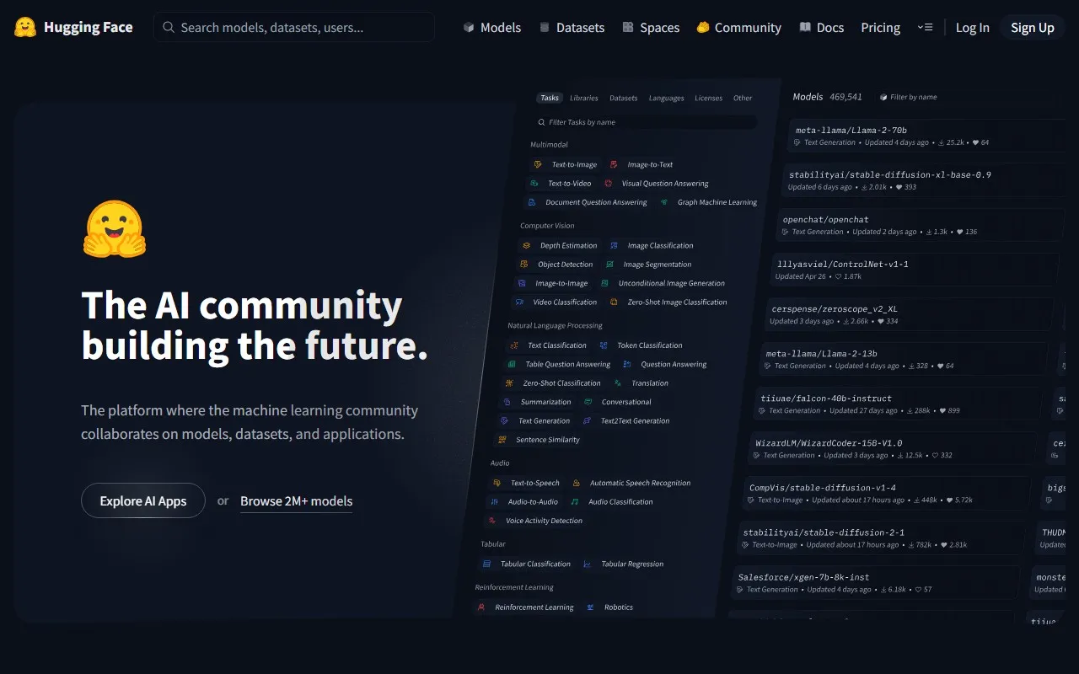Choose the Object Detection task icon

(x=524, y=265)
